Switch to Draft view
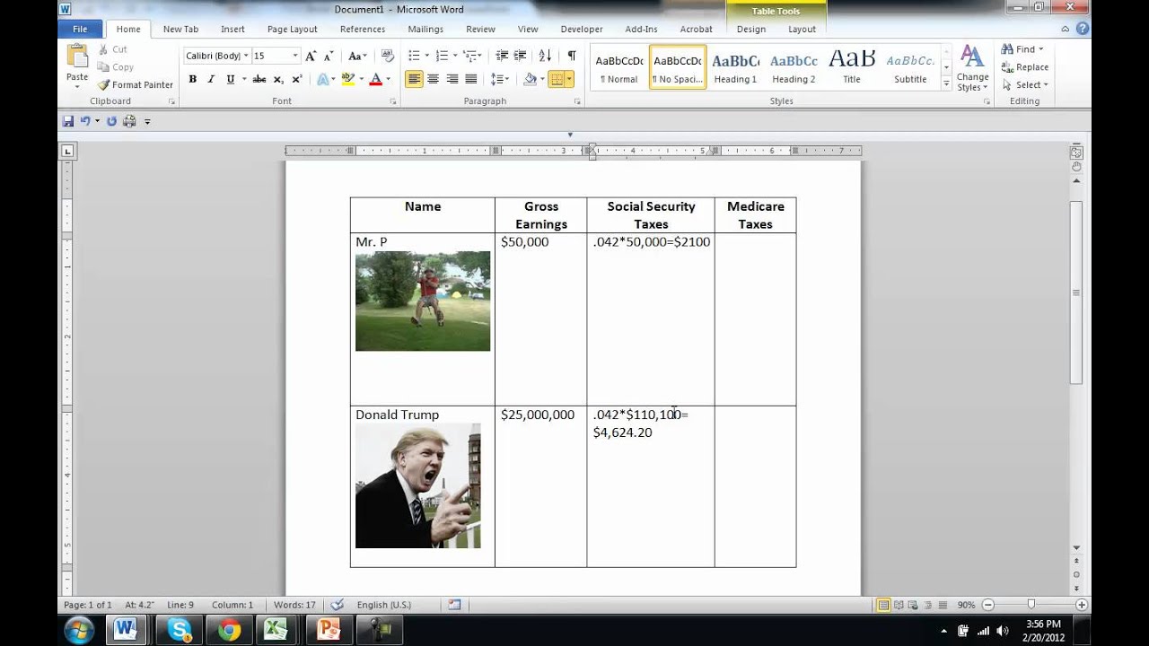 [x=942, y=605]
